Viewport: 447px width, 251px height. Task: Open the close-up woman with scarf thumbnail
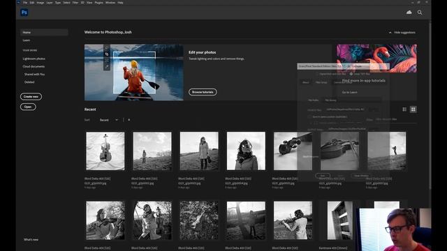click(246, 151)
